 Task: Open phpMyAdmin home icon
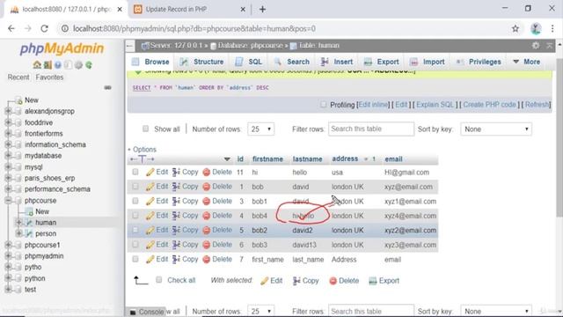coord(37,64)
